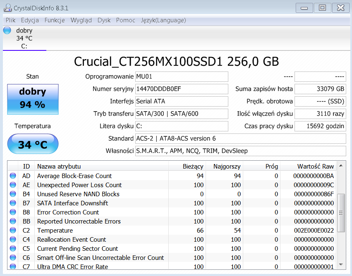The image size is (352, 276).
Task: Click the Nazwa atrybutu column header
Action: pyautogui.click(x=101, y=167)
